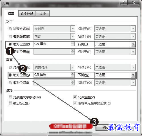Increase vertical absolute position spinner
142x136 pixels.
[73, 74]
